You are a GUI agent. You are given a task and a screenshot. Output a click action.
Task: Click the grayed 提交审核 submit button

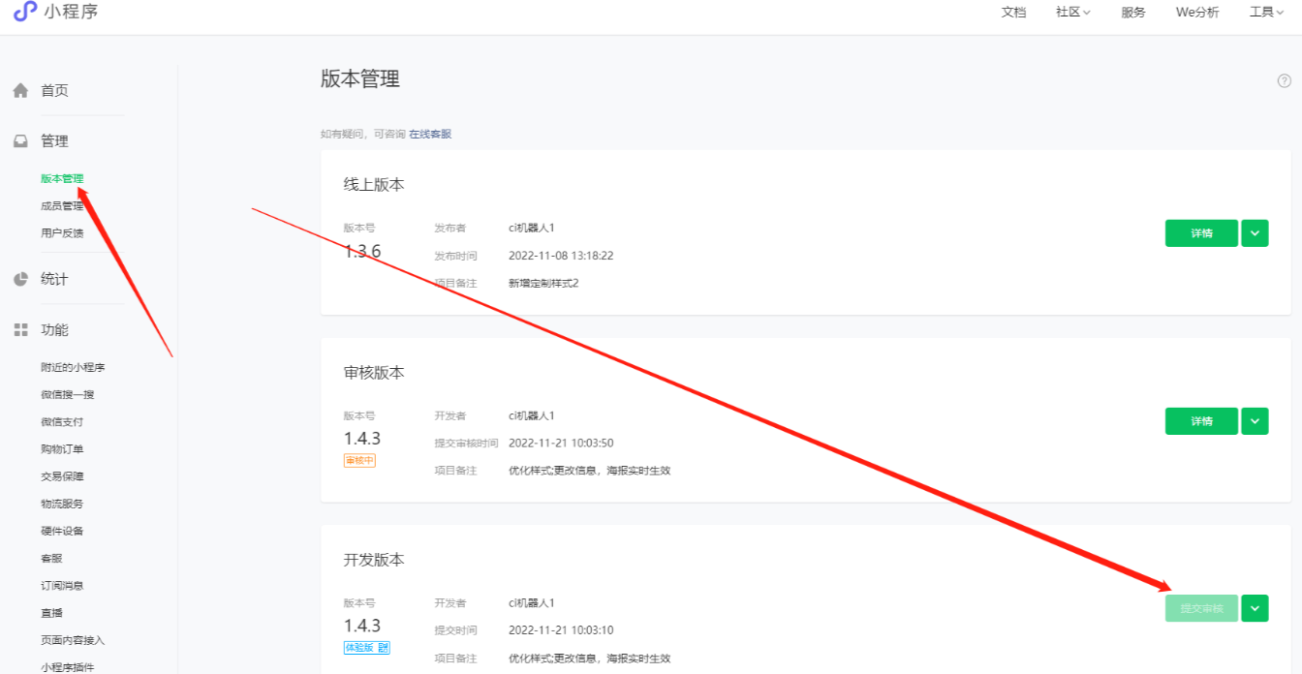1201,608
